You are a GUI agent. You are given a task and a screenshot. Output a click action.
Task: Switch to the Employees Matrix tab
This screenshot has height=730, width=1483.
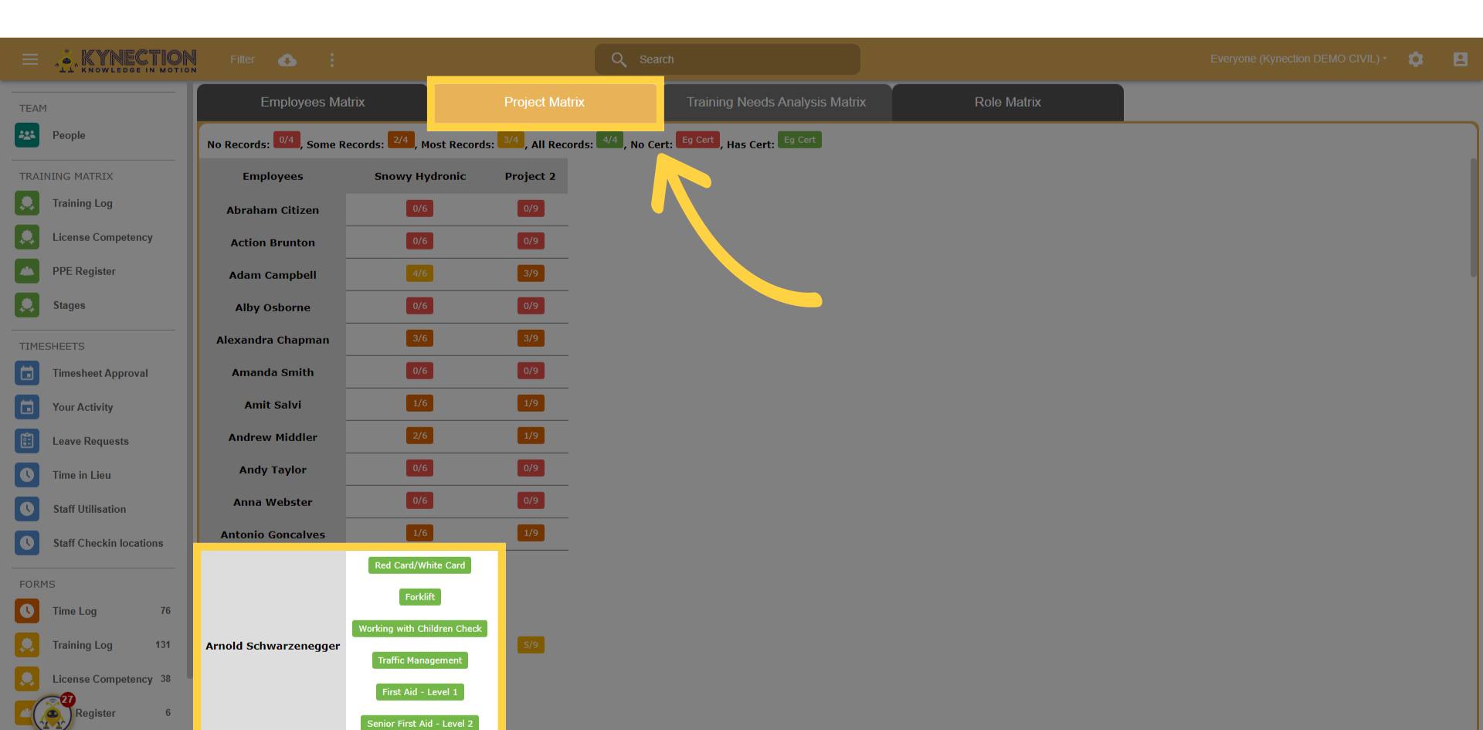[x=312, y=102]
